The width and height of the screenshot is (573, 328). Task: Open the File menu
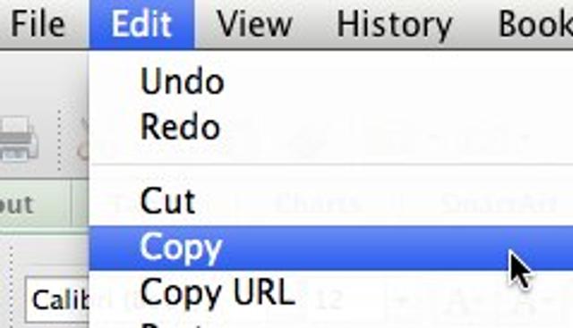point(38,24)
